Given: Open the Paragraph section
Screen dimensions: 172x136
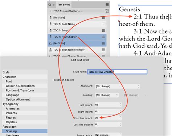Looking at the screenshot, I should [25, 127].
